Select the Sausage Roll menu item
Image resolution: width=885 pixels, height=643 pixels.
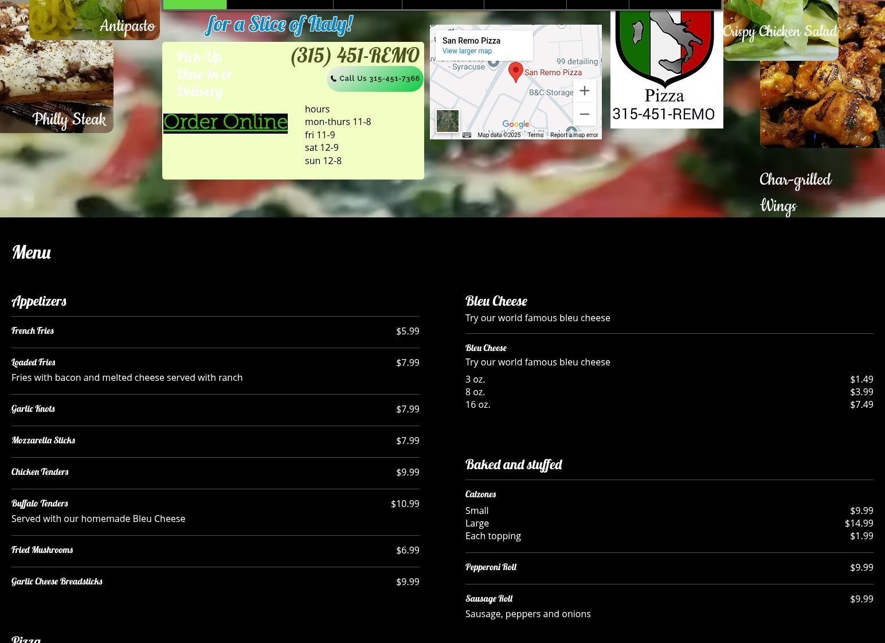coord(489,599)
